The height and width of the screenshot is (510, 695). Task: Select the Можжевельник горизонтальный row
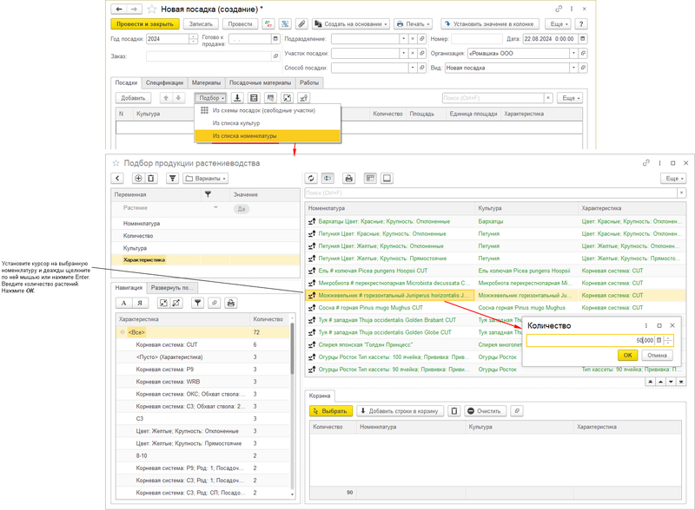click(389, 295)
